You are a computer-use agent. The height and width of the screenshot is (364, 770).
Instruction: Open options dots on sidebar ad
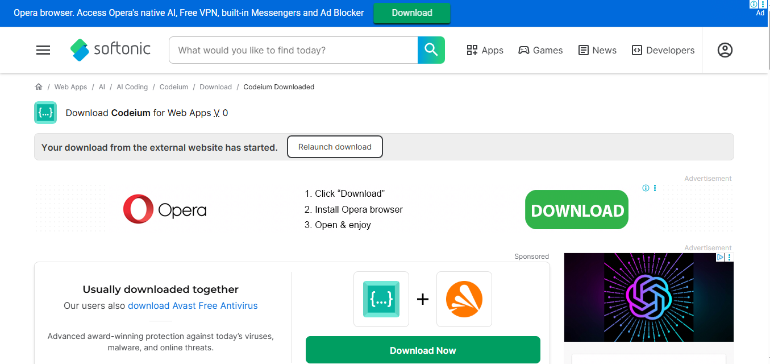coord(730,257)
